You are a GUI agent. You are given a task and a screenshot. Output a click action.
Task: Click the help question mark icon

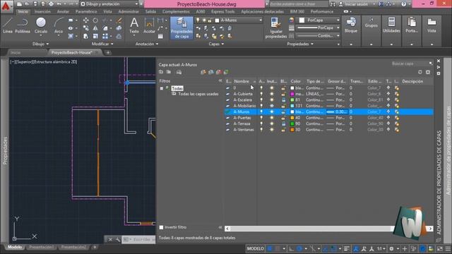pos(403,4)
